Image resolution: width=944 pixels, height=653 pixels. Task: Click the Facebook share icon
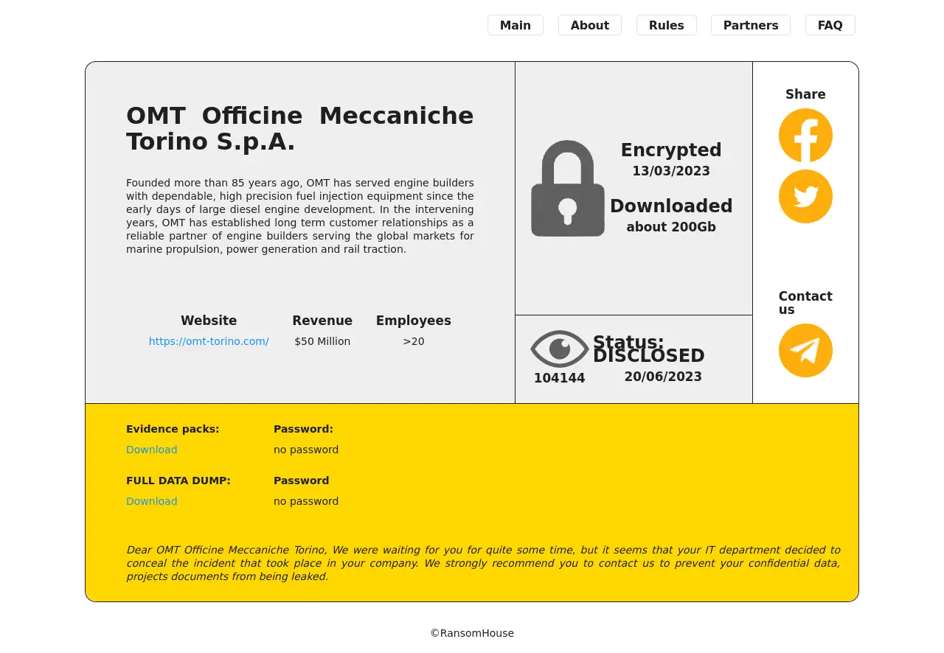pos(805,136)
